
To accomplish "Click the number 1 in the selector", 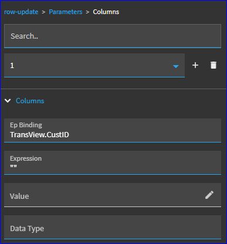I will point(12,66).
